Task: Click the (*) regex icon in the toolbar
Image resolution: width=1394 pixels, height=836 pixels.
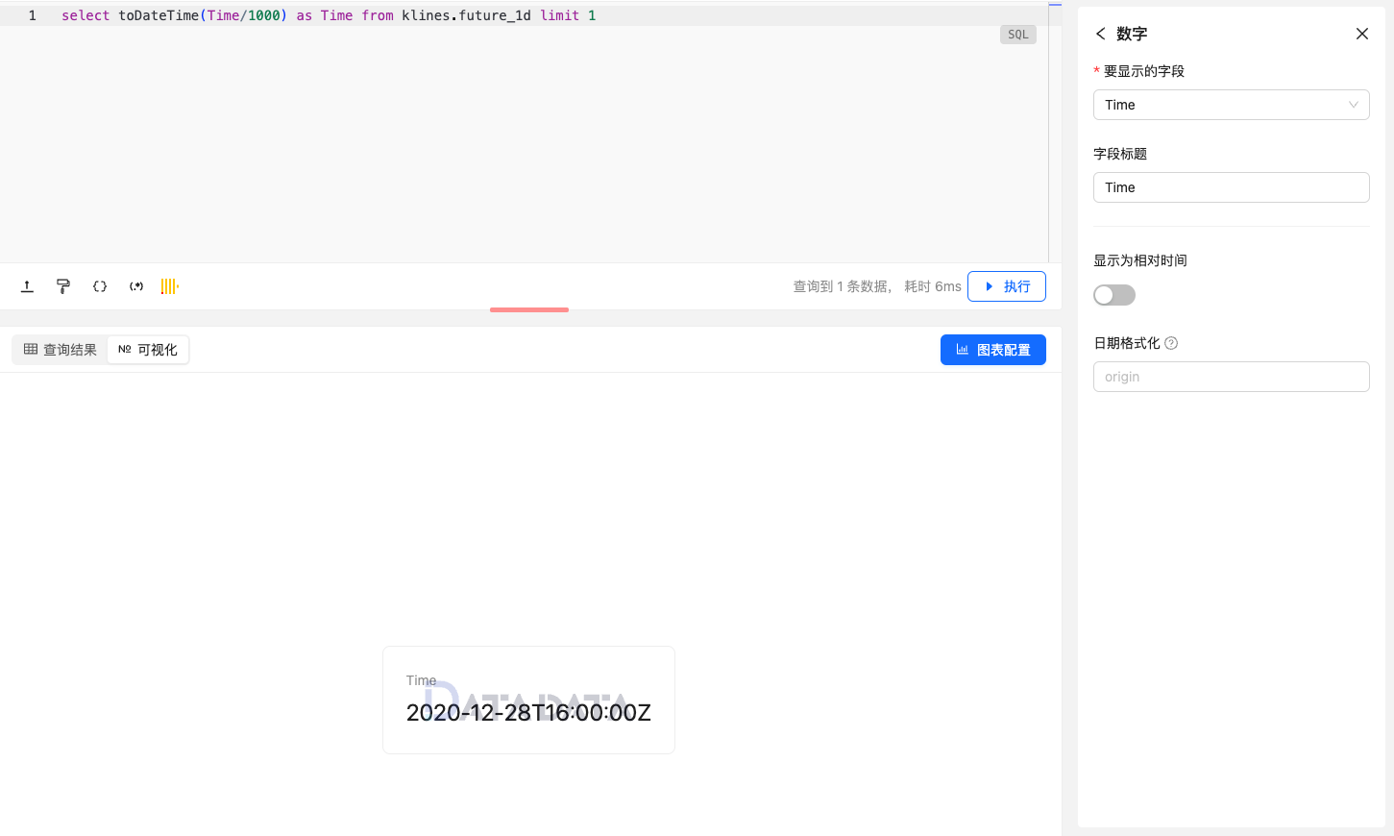Action: click(135, 285)
